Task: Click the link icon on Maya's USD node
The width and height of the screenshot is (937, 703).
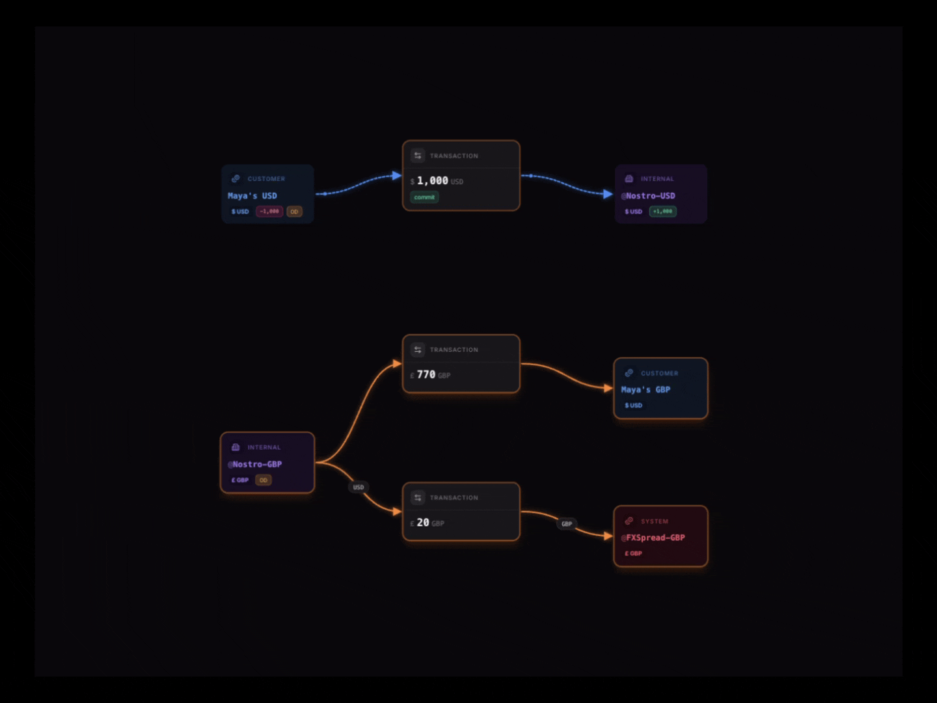Action: click(236, 178)
